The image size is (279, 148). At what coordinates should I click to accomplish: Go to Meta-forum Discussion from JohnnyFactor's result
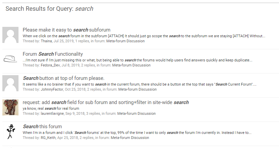coord(137,90)
